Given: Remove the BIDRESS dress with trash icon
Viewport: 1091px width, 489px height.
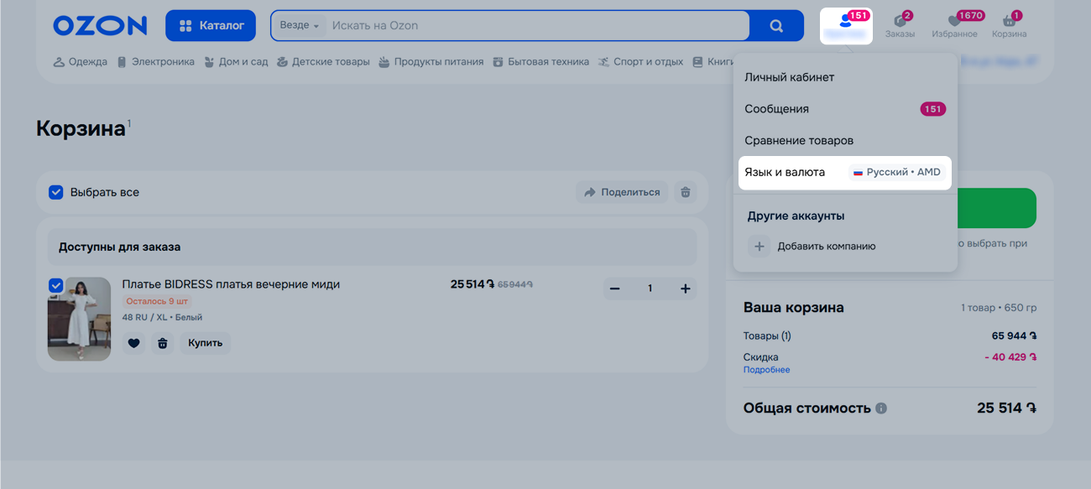Looking at the screenshot, I should 163,343.
